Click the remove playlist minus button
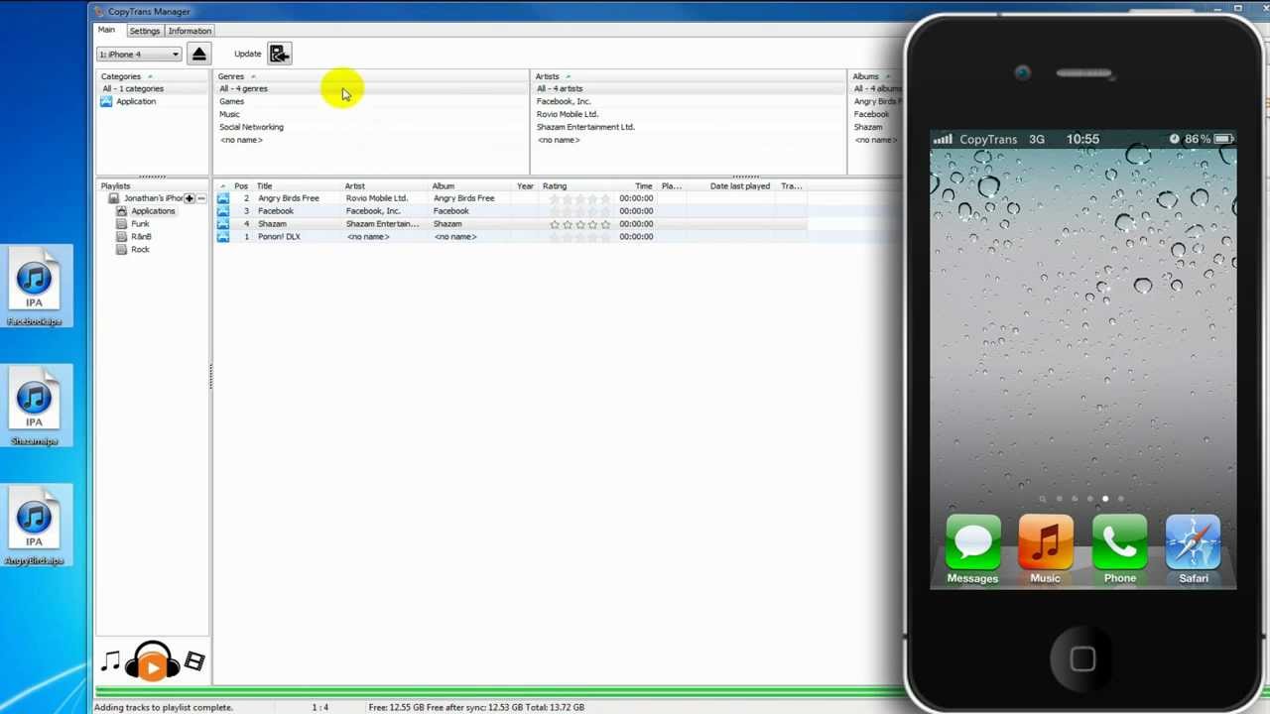The width and height of the screenshot is (1270, 714). coord(201,198)
